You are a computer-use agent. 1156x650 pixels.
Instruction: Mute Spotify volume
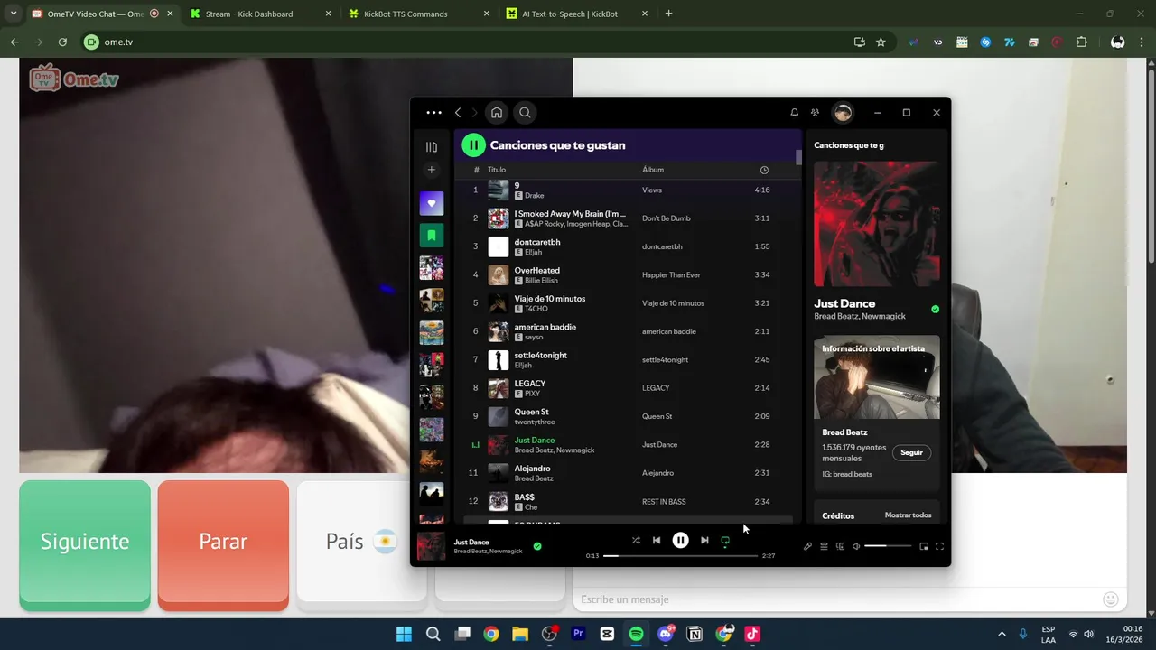coord(856,546)
